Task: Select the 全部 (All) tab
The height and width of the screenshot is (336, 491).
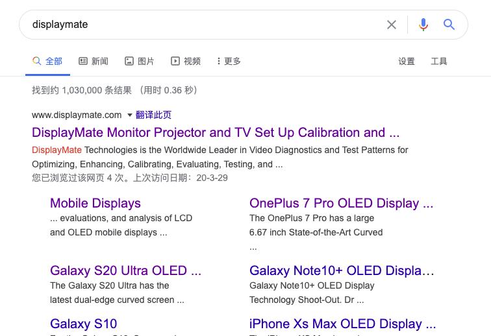Action: [x=47, y=61]
